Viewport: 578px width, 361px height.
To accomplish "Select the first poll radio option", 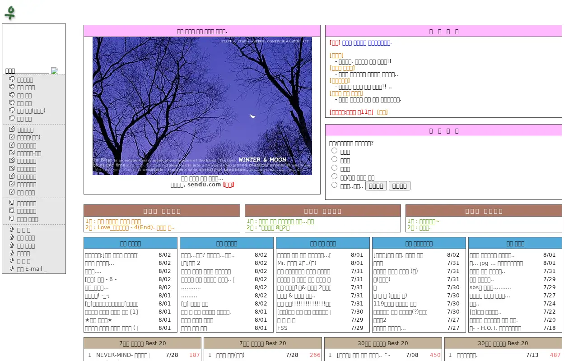I will pyautogui.click(x=334, y=151).
